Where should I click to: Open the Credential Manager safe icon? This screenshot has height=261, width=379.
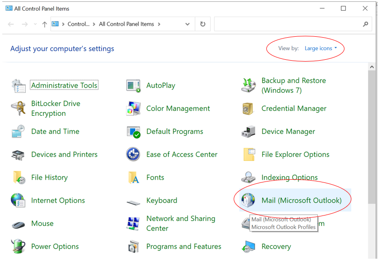pos(248,108)
